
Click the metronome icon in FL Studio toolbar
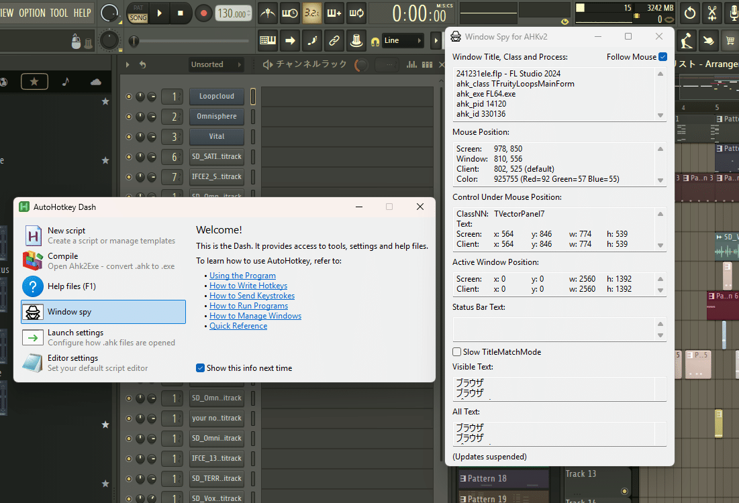[268, 13]
